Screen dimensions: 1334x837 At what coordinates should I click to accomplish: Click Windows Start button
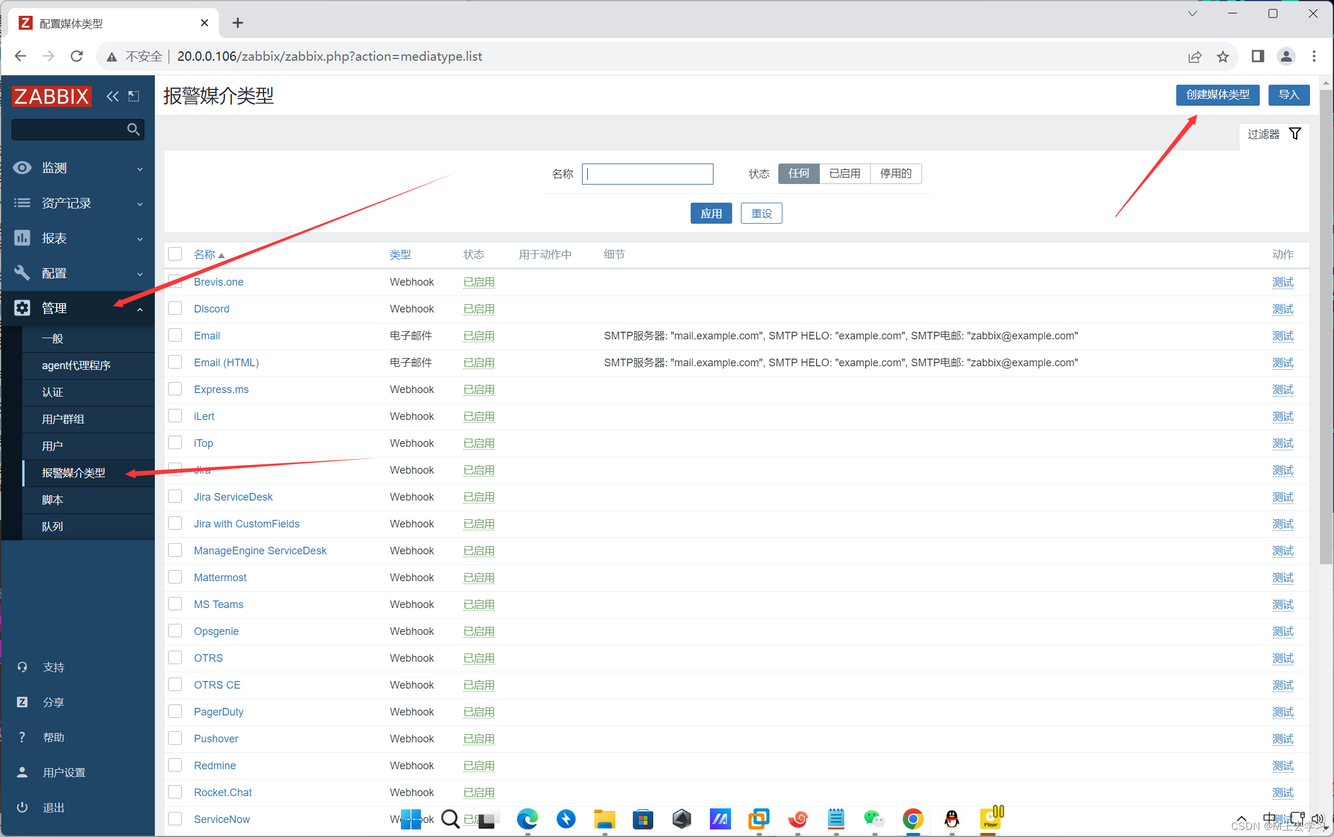click(411, 819)
